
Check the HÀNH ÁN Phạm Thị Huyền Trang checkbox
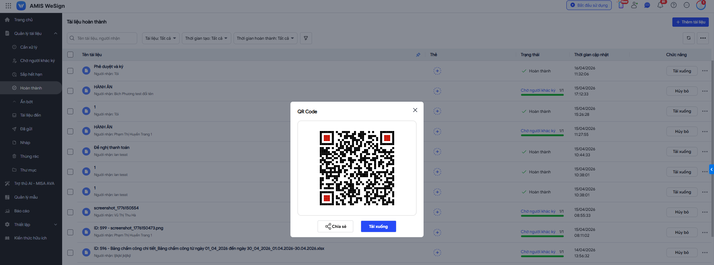(x=70, y=131)
